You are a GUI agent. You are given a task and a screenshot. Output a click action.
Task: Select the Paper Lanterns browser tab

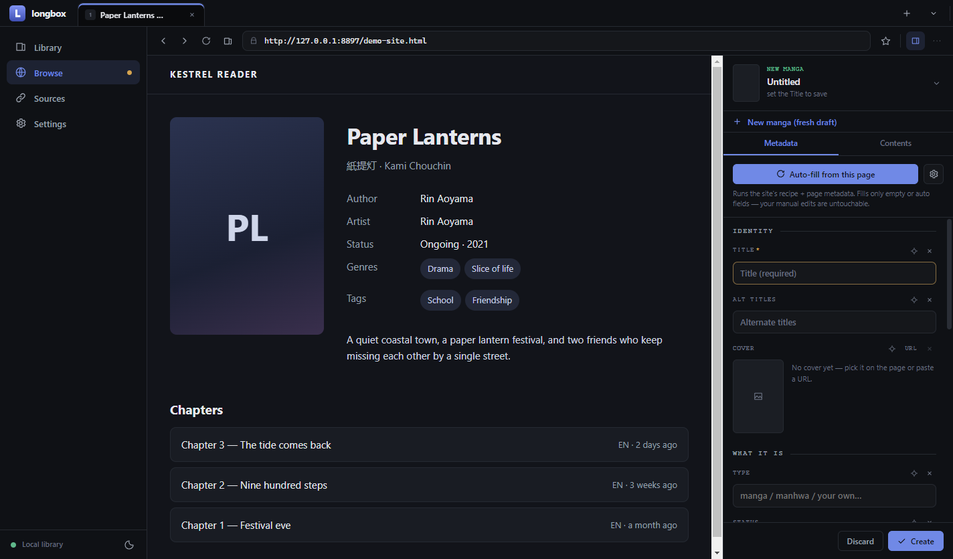[x=141, y=15]
